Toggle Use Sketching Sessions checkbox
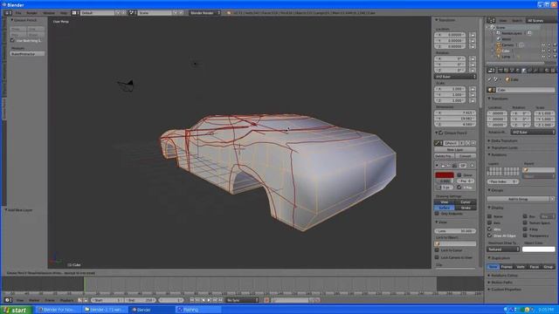The height and width of the screenshot is (314, 559). (x=12, y=41)
